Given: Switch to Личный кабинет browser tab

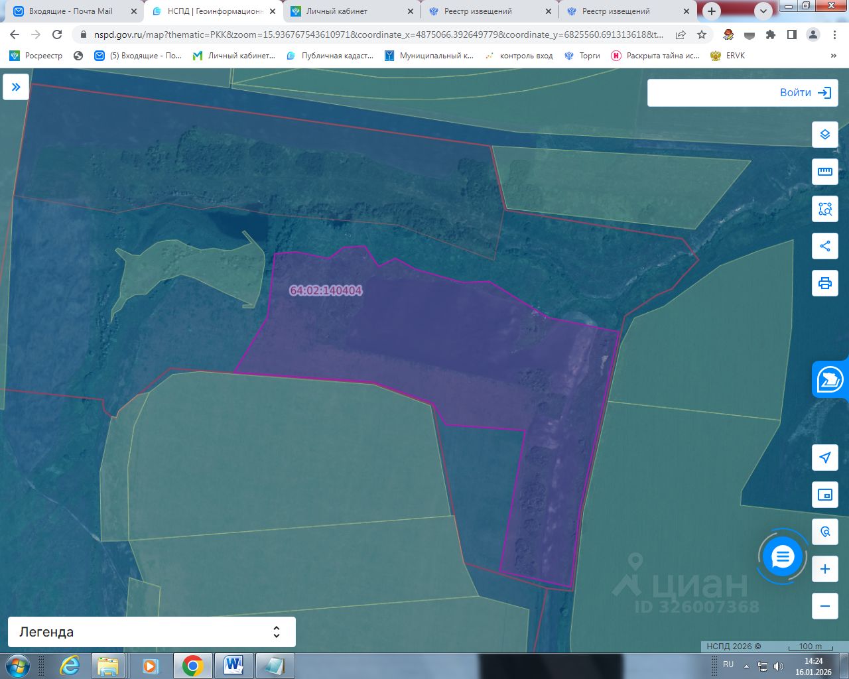Looking at the screenshot, I should 352,11.
